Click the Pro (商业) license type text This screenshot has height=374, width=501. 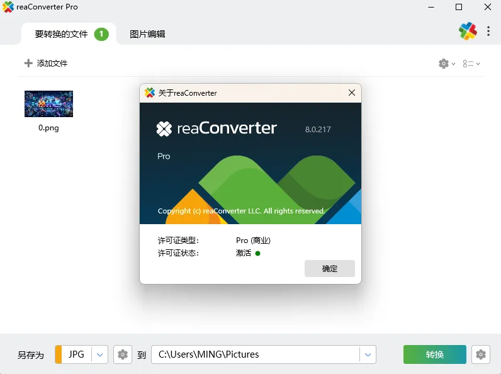tap(253, 241)
